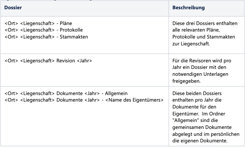Click 'gemeinsamen Dokumente' text in third row
This screenshot has height=147, width=245.
tap(202, 127)
